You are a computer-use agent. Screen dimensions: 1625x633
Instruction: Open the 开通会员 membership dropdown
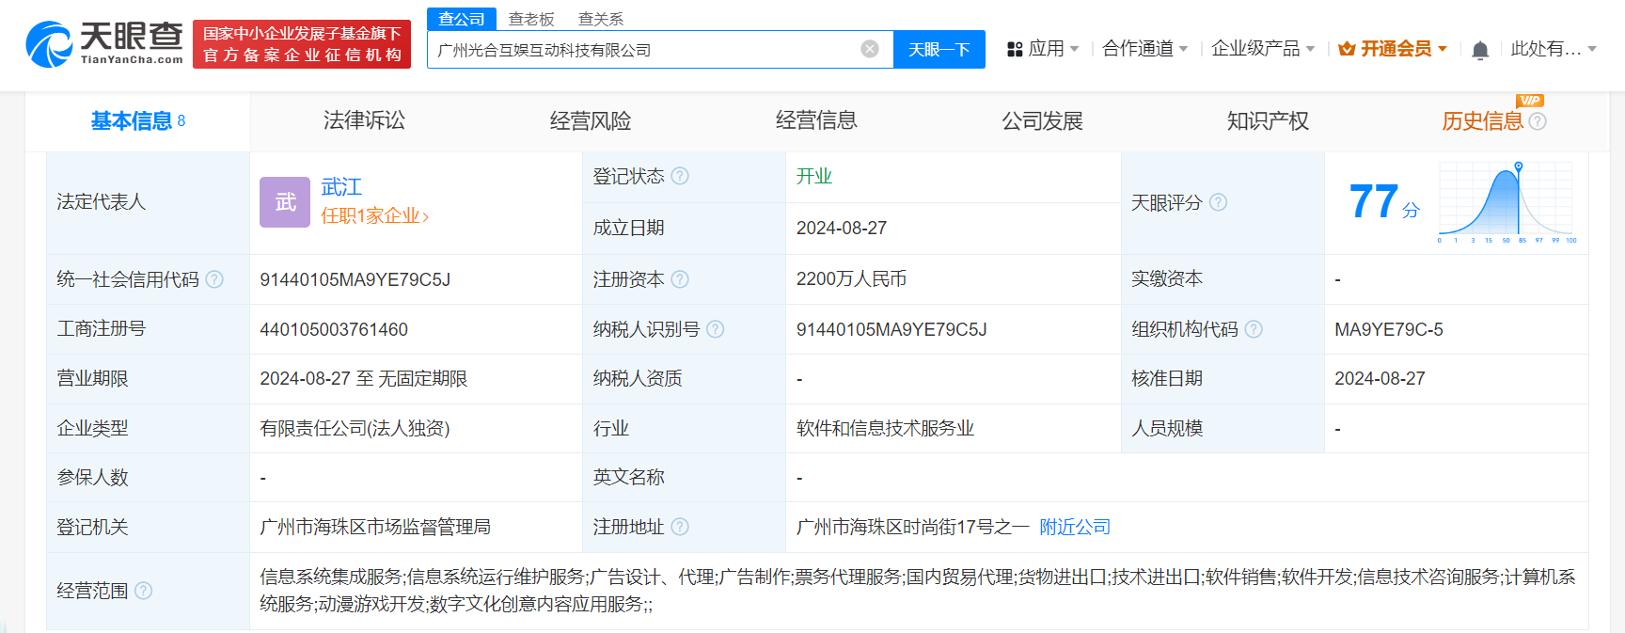point(1393,49)
